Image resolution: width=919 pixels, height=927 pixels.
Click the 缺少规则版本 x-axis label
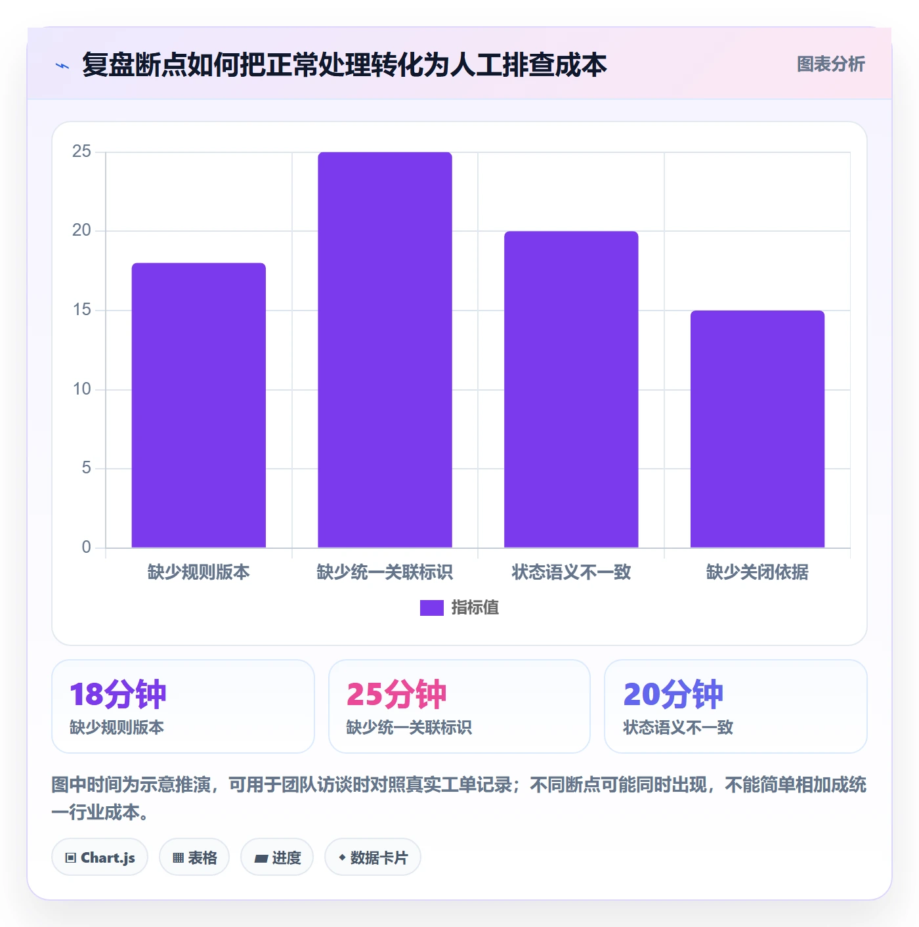[199, 572]
